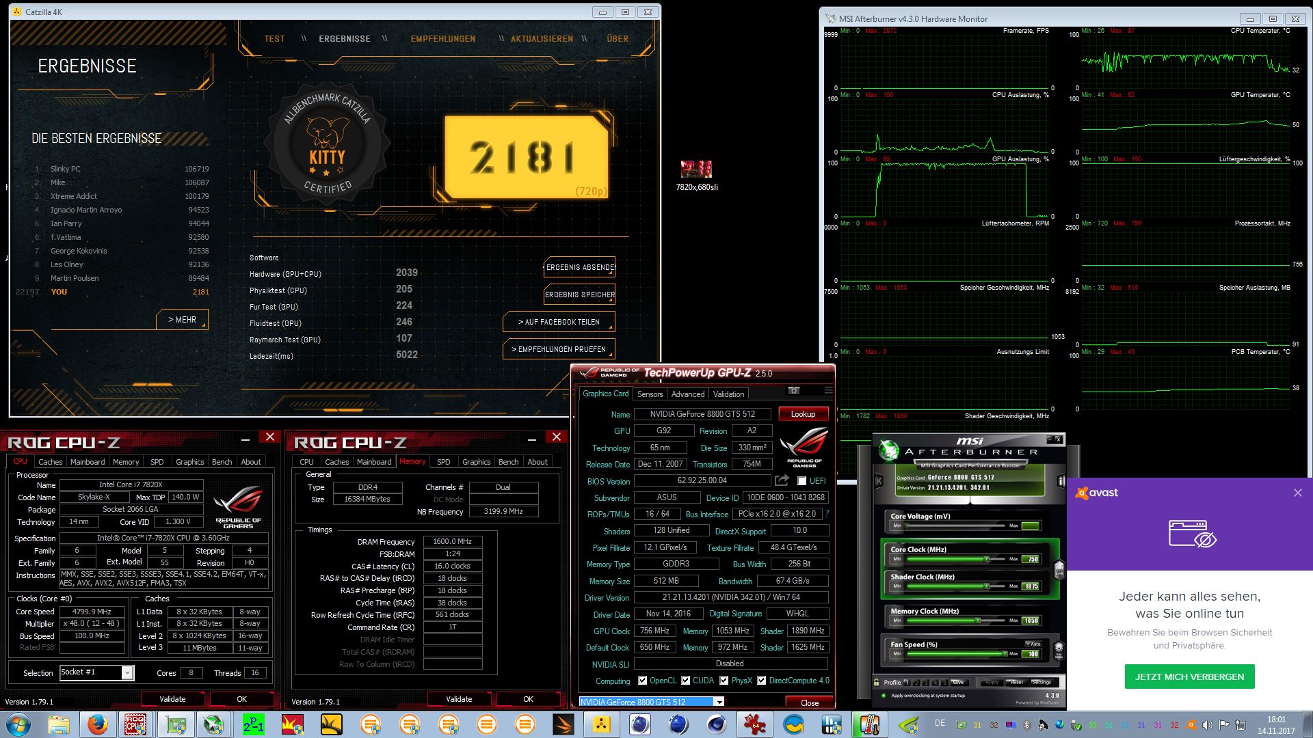
Task: Click the Bus Interface question mark in GPU-Z
Action: pos(827,513)
